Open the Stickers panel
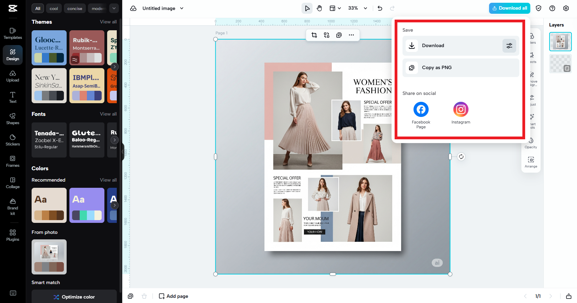Screen dimensions: 577x303 [13, 140]
